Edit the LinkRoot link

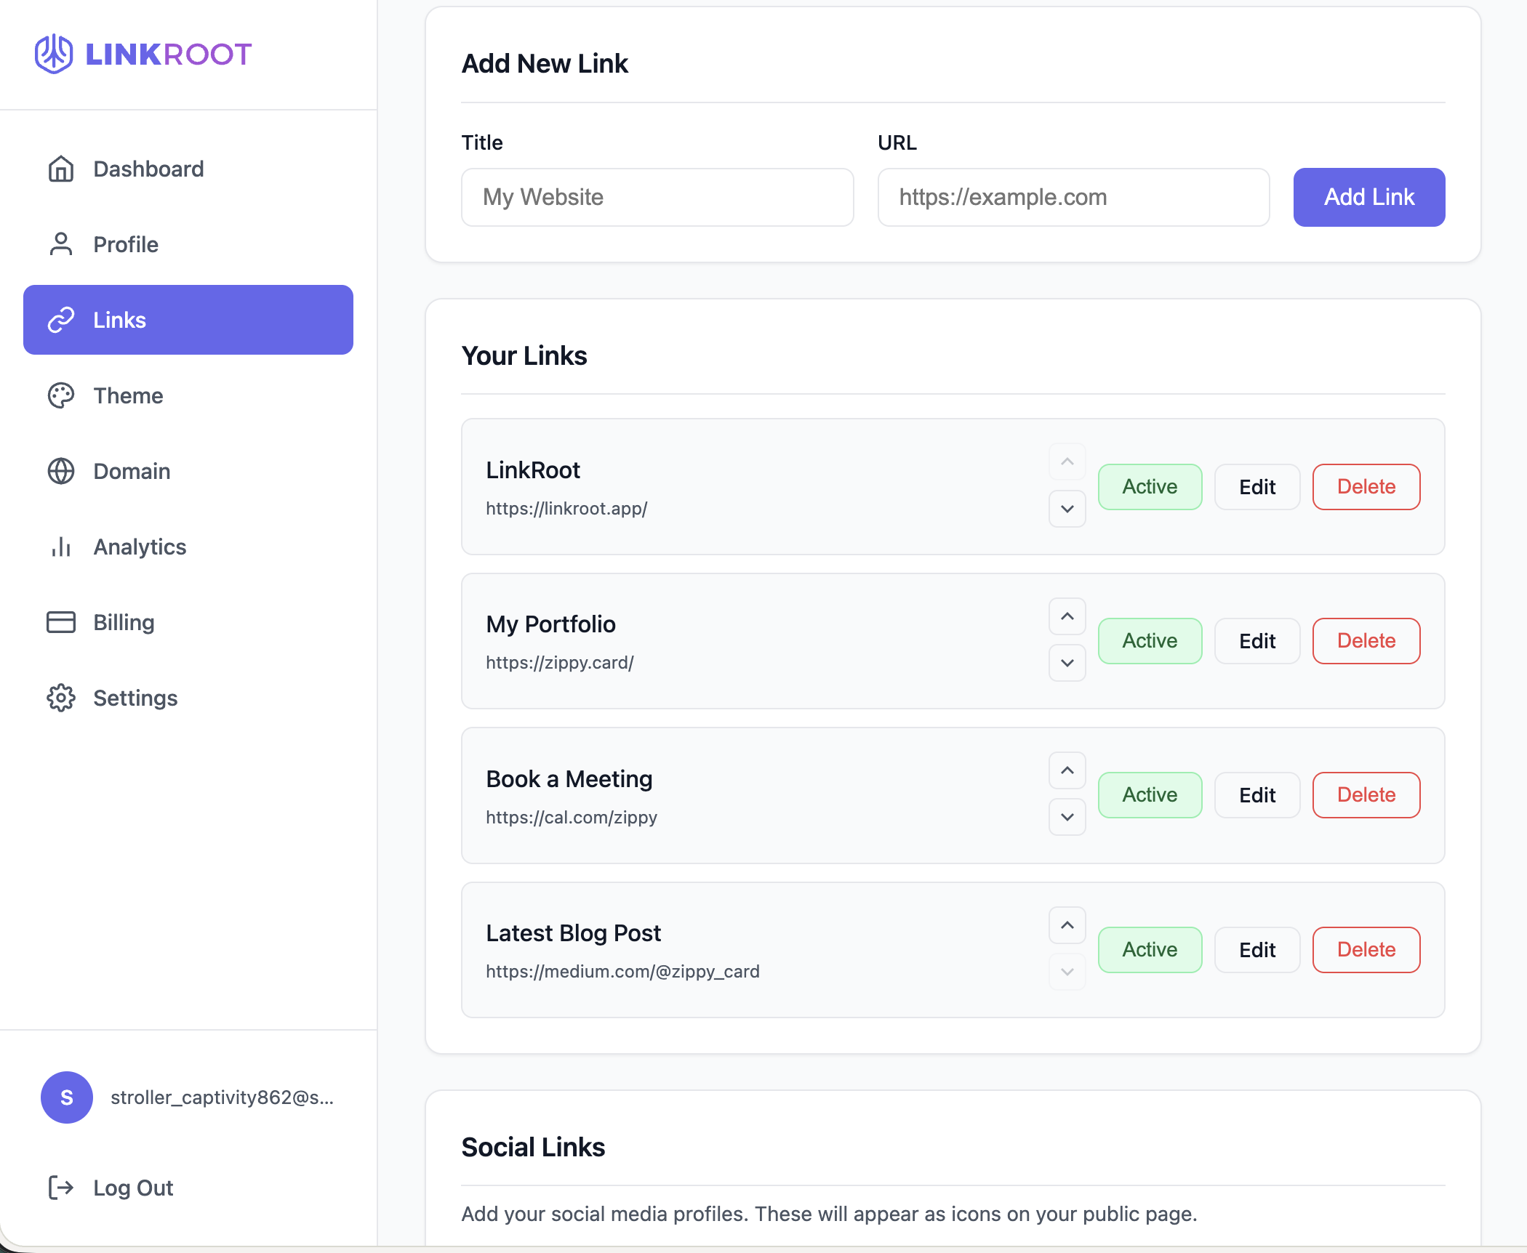point(1257,487)
